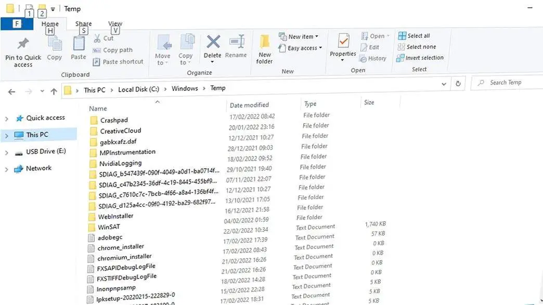The width and height of the screenshot is (543, 305).
Task: Click the Copy icon on the ribbon
Action: pyautogui.click(x=54, y=47)
